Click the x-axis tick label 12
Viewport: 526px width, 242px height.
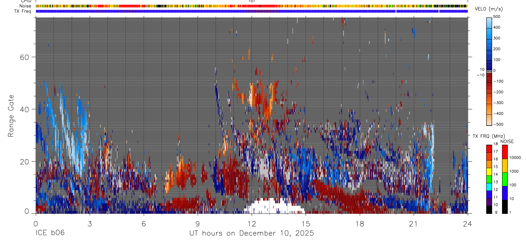coord(252,223)
